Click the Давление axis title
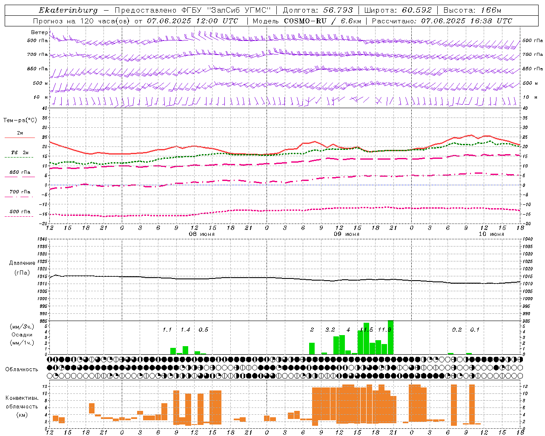Screen dimensions: 545x436 click(22, 263)
